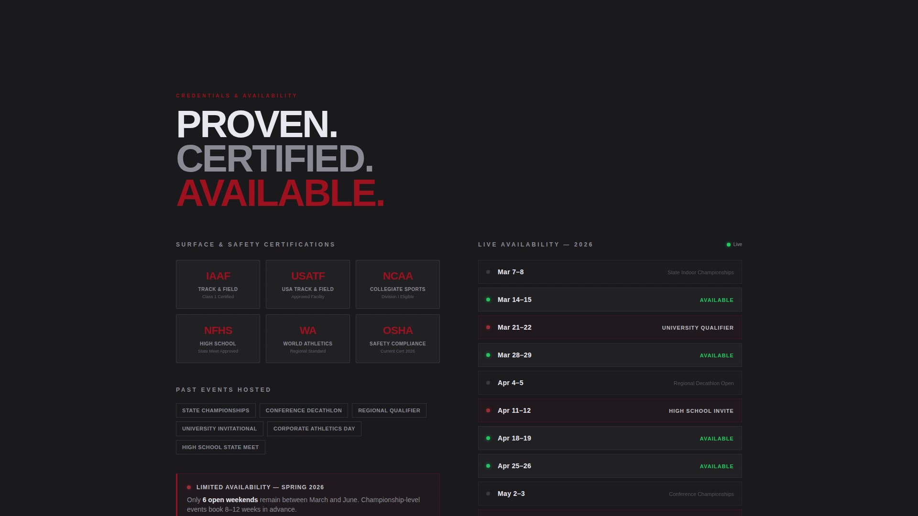The width and height of the screenshot is (918, 516).
Task: Toggle the gray dot beside Mar 7–8
Action: [488, 271]
